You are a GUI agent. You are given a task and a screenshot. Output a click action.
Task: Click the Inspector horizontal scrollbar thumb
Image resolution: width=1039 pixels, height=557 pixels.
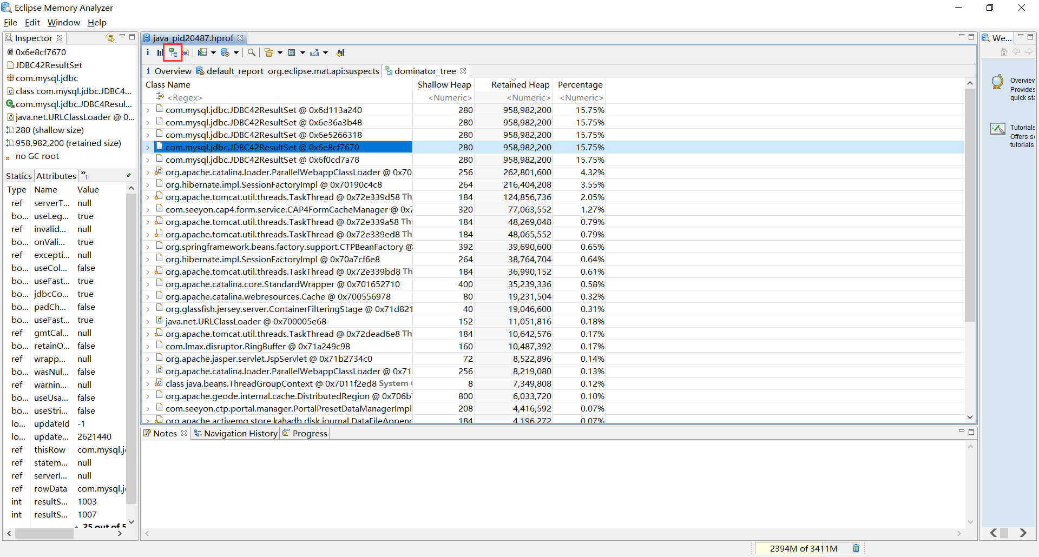(44, 533)
